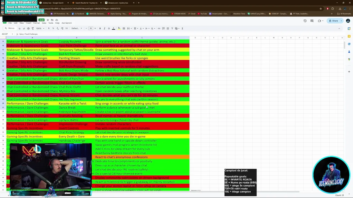353x198 pixels.
Task: Open number format 123 menu
Action: click(x=66, y=28)
